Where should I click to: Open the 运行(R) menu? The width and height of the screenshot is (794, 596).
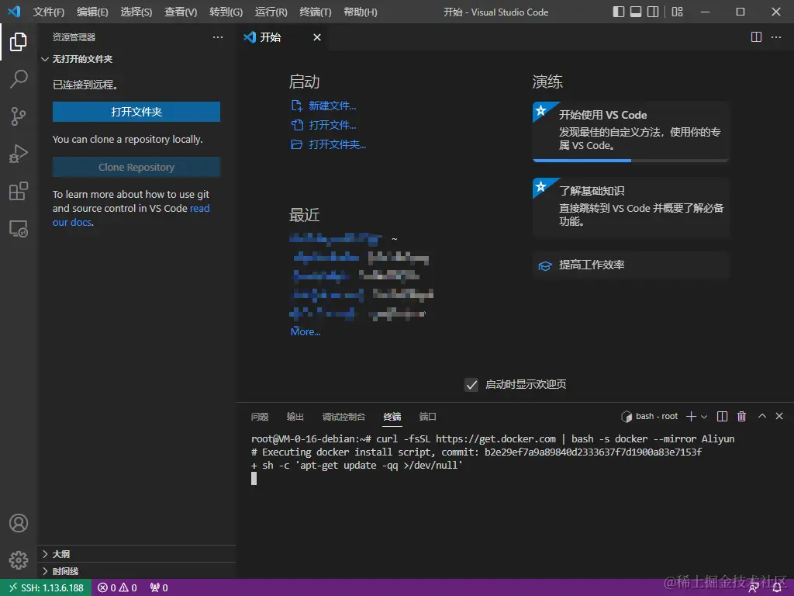pos(271,12)
